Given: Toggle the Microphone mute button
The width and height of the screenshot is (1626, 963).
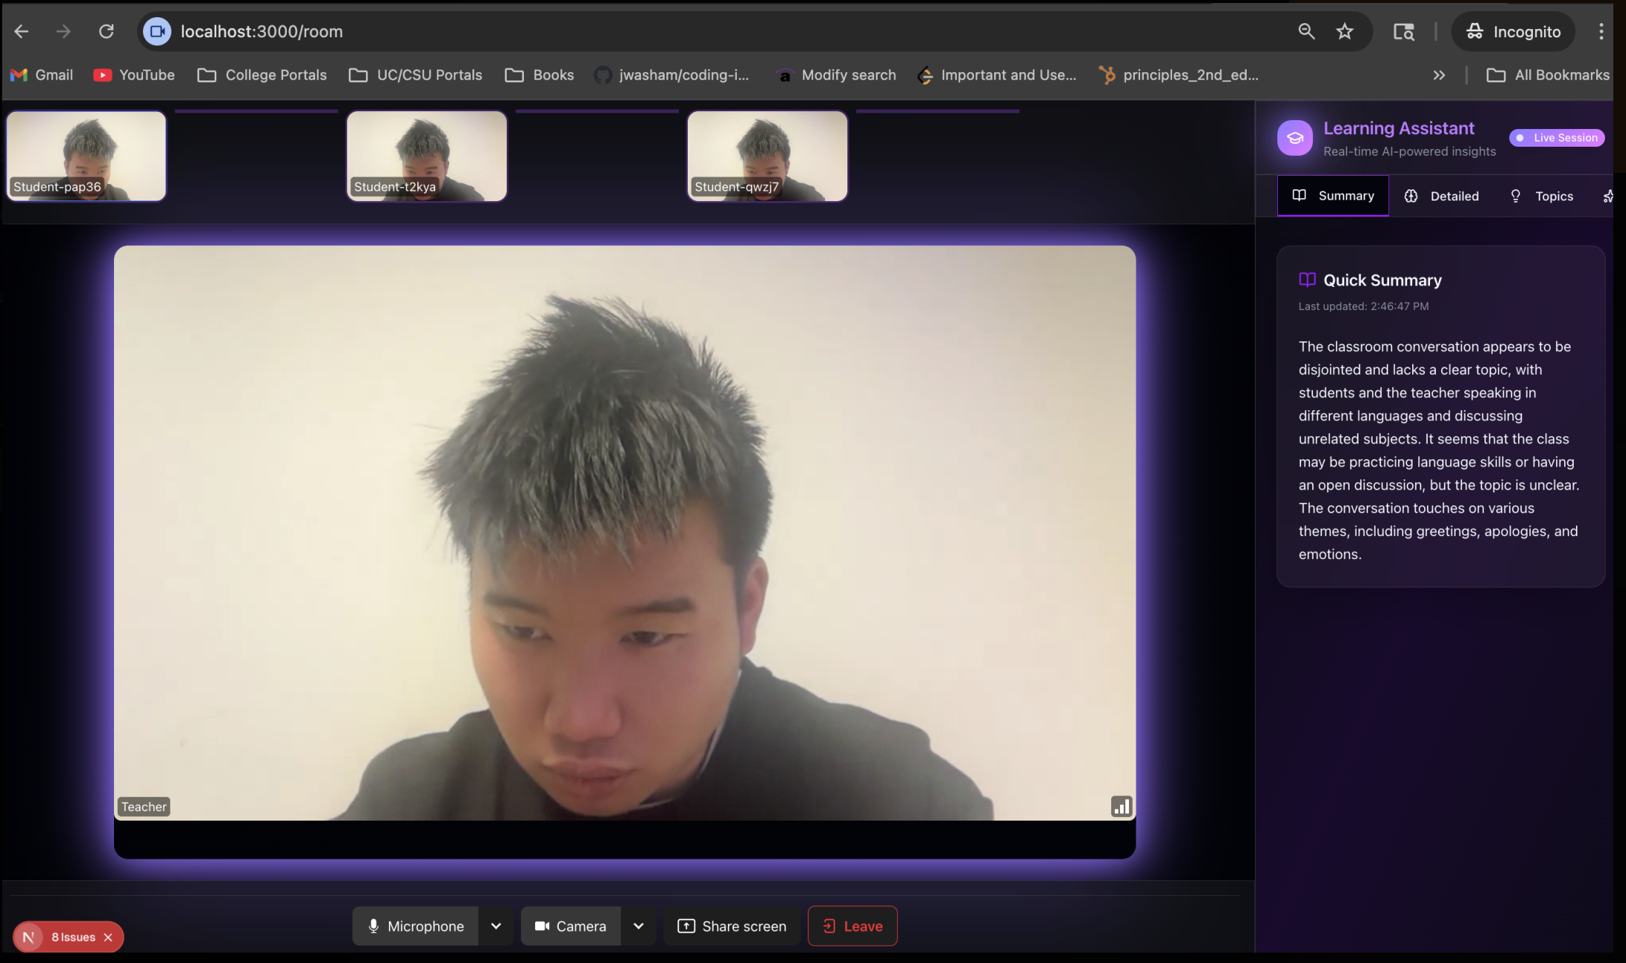Looking at the screenshot, I should click(416, 926).
